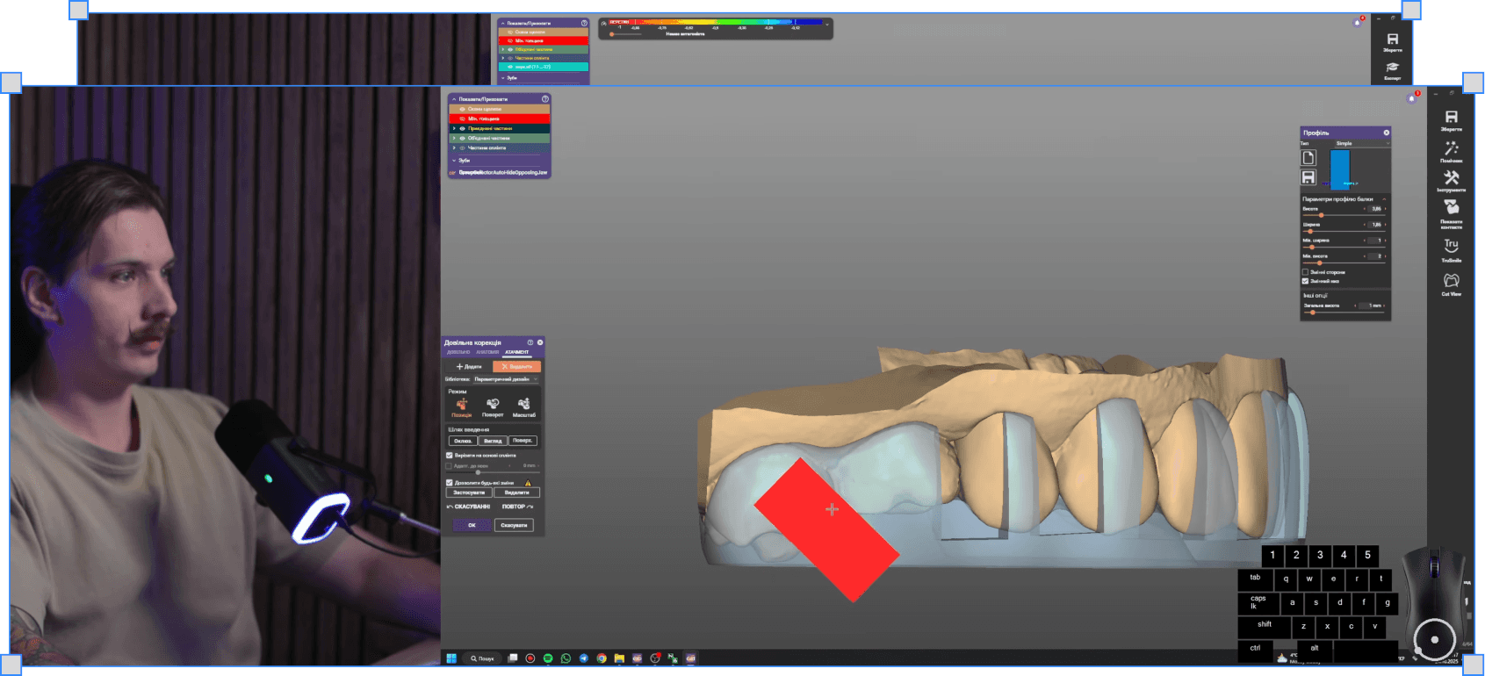1485x676 pixels.
Task: Toggle visibility eye for Частини сплінта
Action: click(x=462, y=147)
